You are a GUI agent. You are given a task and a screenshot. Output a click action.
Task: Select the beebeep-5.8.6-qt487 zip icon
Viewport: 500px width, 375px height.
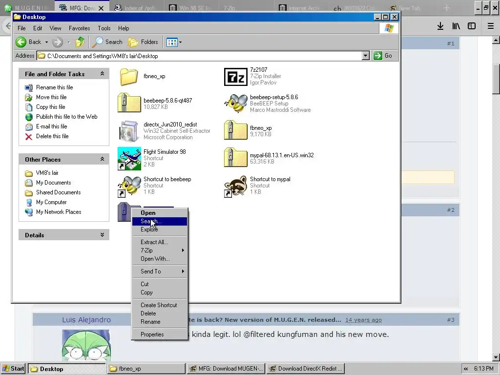129,103
